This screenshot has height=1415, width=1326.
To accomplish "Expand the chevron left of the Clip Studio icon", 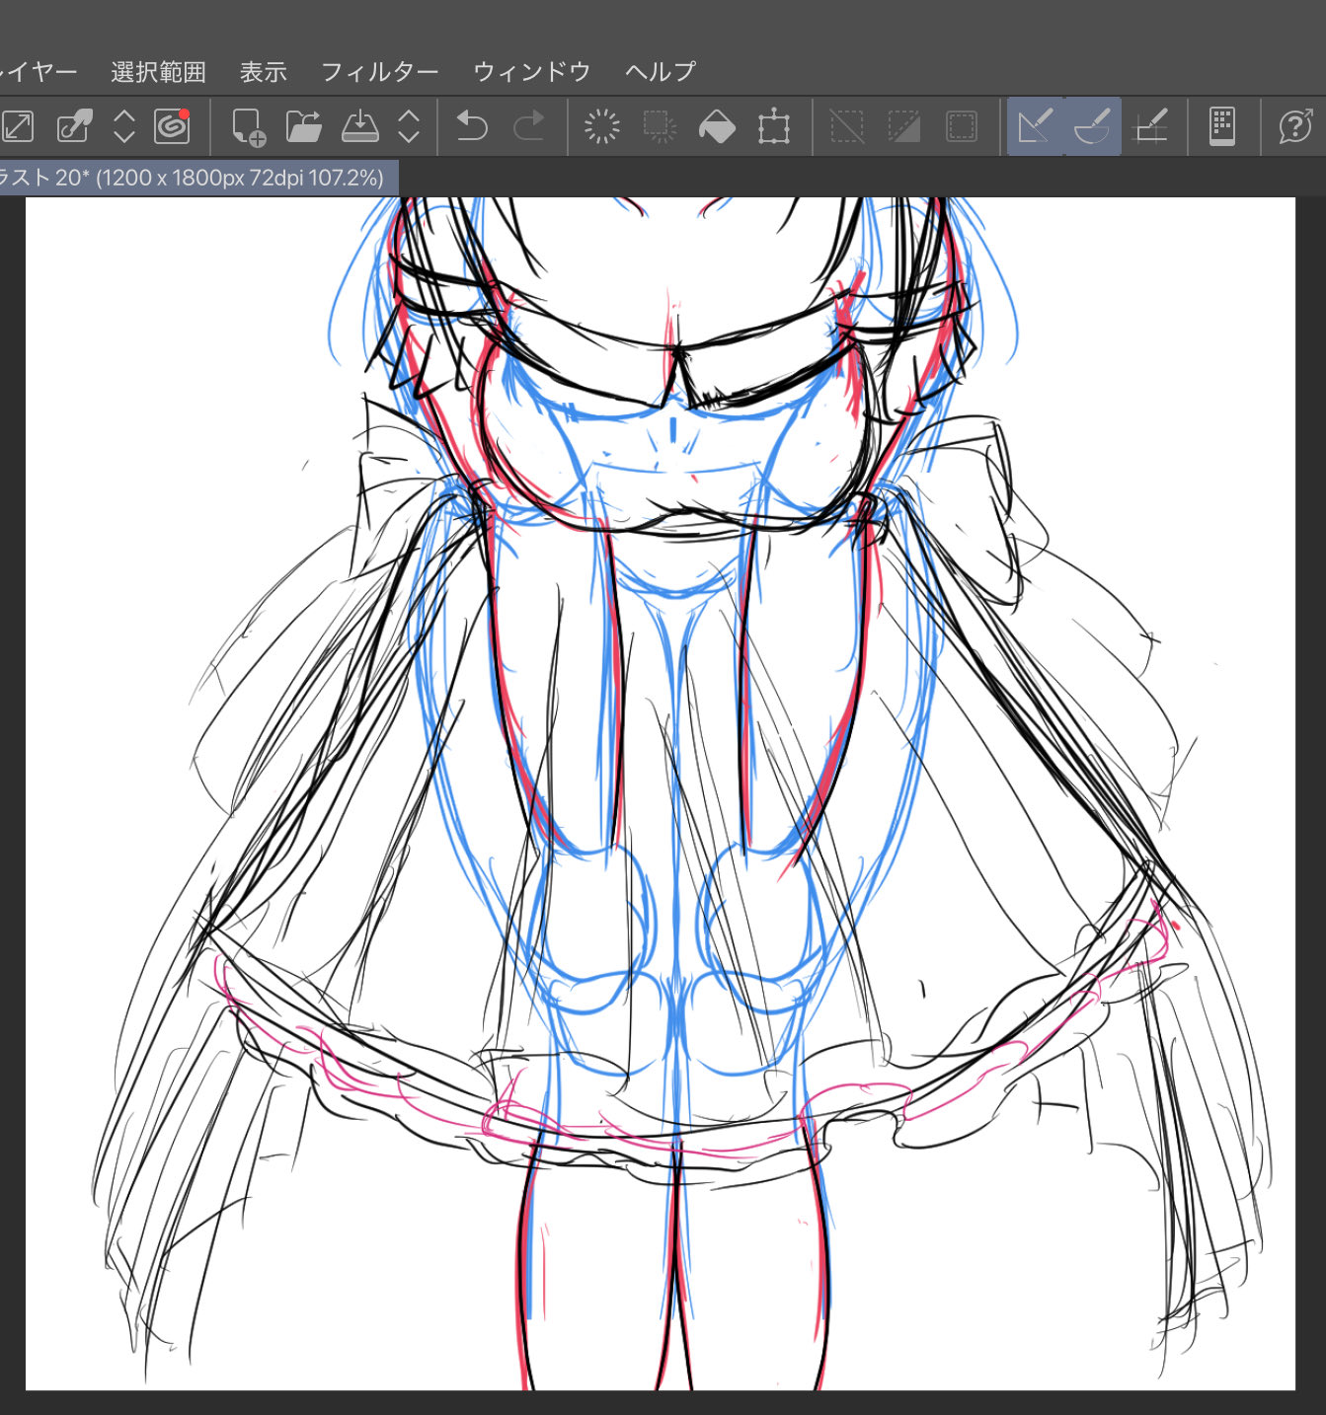I will (124, 126).
